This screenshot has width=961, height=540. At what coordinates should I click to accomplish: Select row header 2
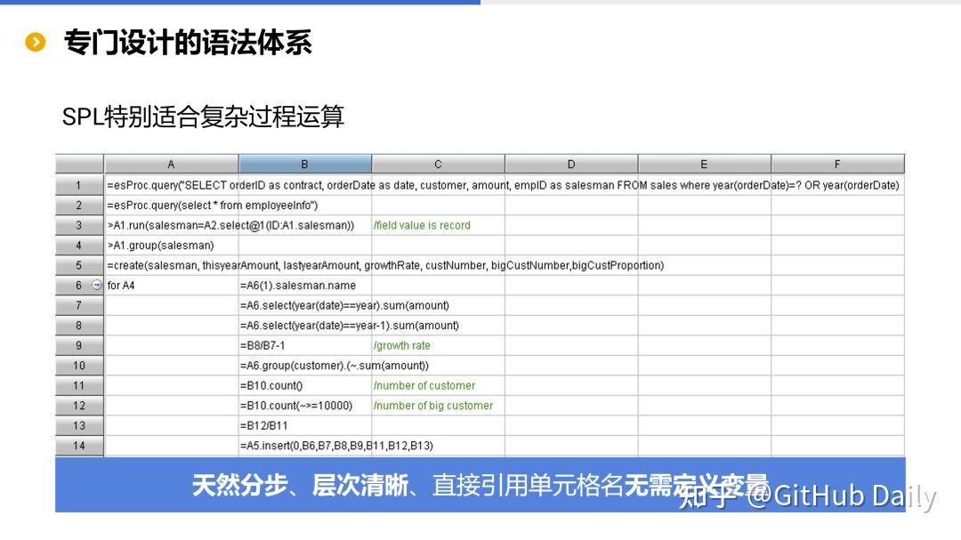[x=79, y=206]
